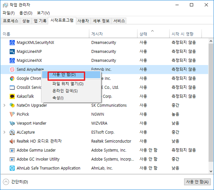Click the Google Chrome icon
The width and height of the screenshot is (214, 190).
point(12,78)
